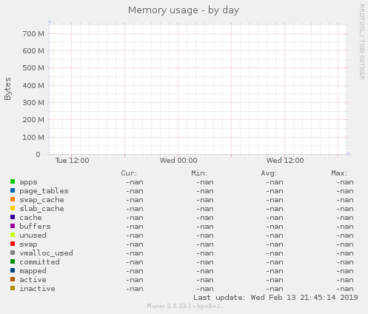Click the slab_cache yellow legend swatch

(13, 208)
